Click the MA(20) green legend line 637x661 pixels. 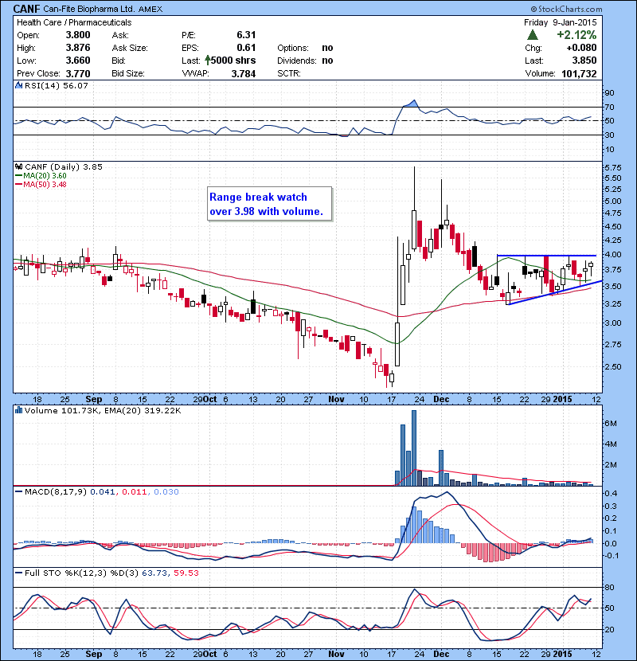[18, 176]
